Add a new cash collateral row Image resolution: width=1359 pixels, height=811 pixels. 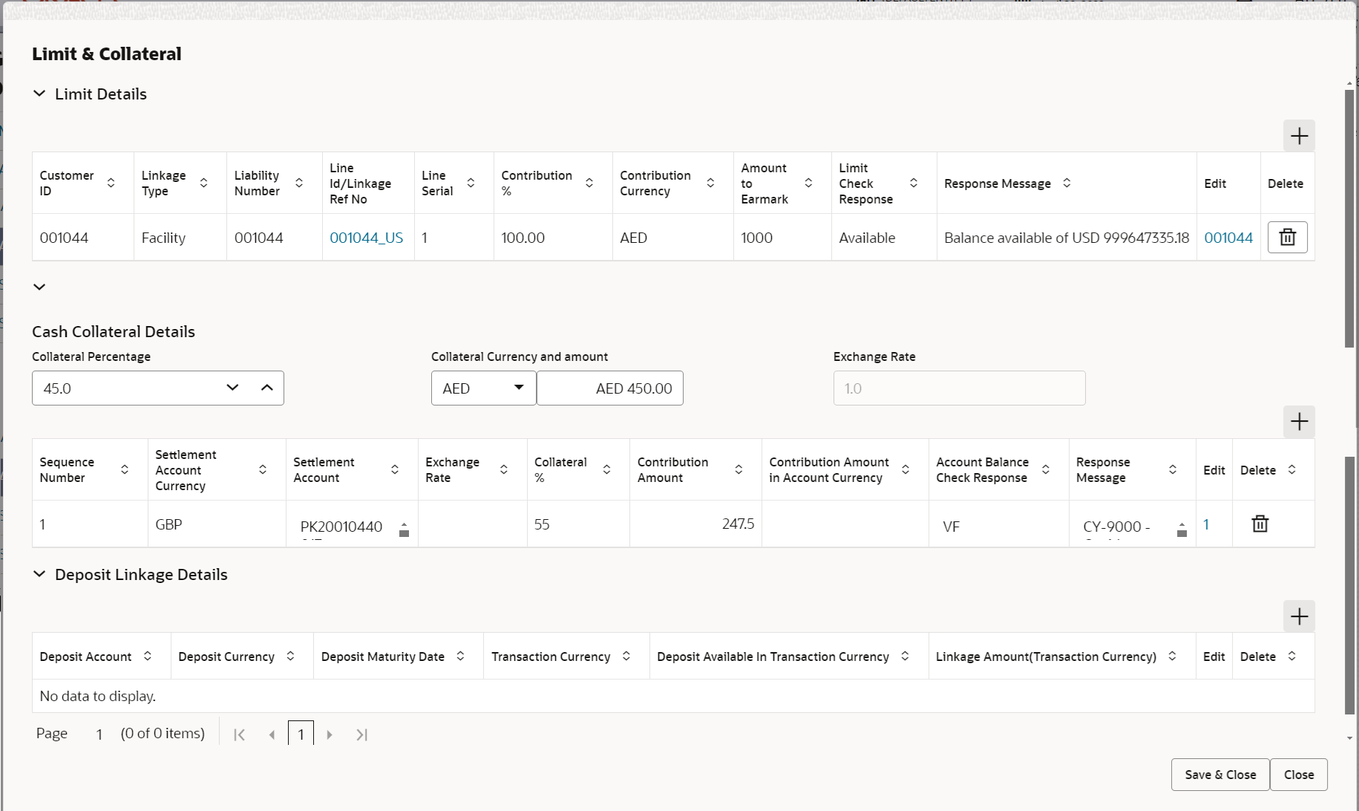click(x=1299, y=422)
